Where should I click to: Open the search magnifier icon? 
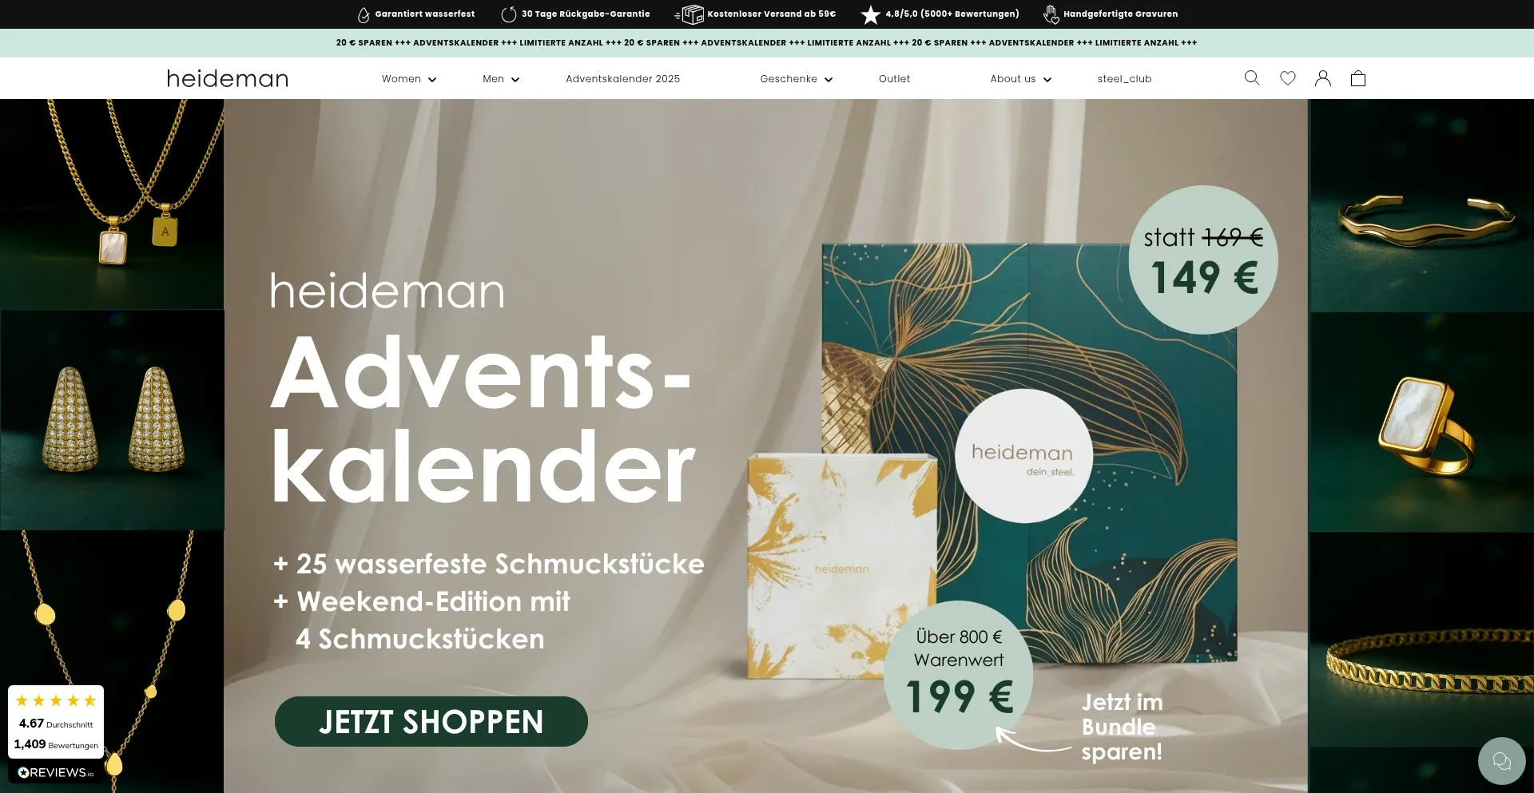click(1252, 77)
